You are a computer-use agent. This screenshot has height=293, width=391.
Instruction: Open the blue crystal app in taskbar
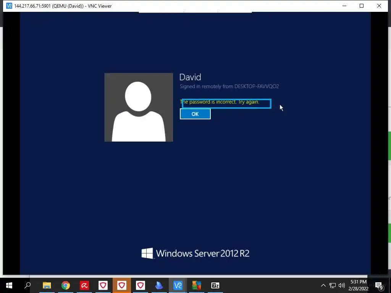[159, 285]
